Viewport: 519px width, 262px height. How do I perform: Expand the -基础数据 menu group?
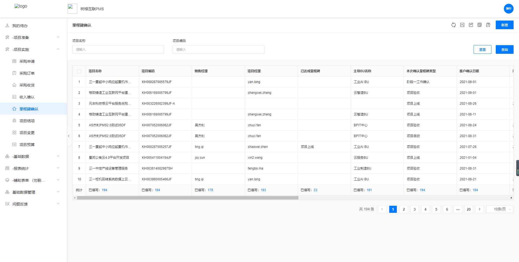34,157
